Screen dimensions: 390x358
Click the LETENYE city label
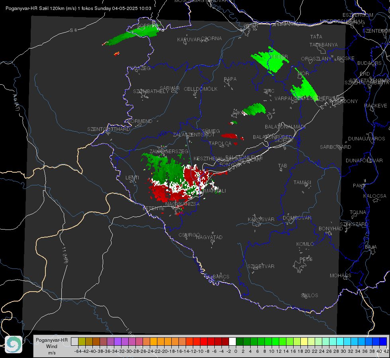(x=153, y=208)
